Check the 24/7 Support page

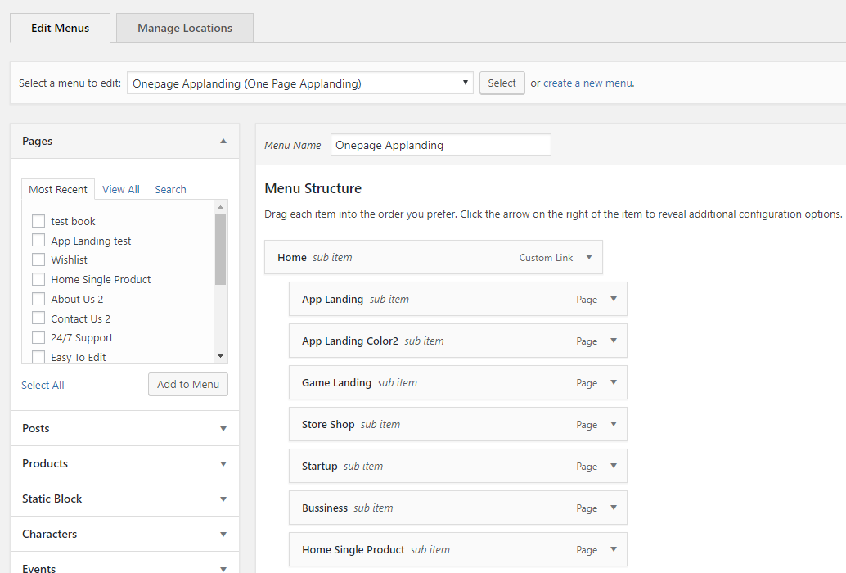click(38, 338)
